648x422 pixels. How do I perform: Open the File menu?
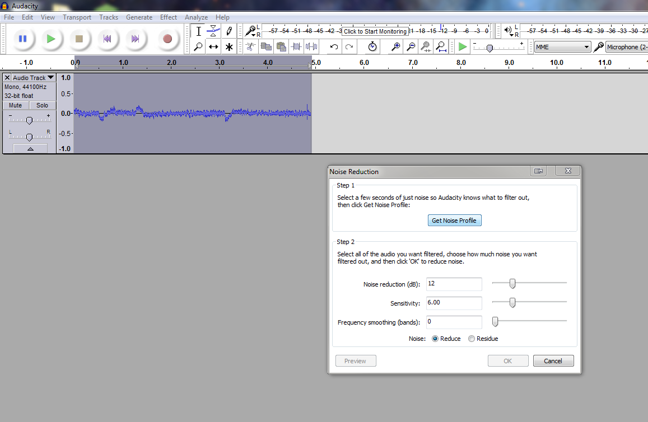click(9, 17)
